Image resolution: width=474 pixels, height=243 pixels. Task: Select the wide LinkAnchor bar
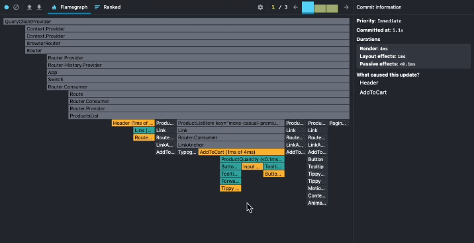coord(230,145)
